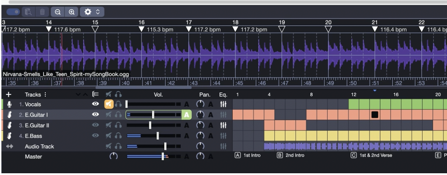The width and height of the screenshot is (447, 175).
Task: Click the :45 mark on the time ruler
Action: click(239, 83)
